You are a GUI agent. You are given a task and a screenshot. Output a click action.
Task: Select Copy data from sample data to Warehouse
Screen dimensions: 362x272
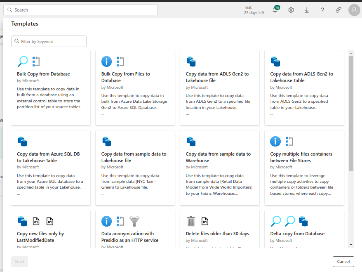click(219, 168)
